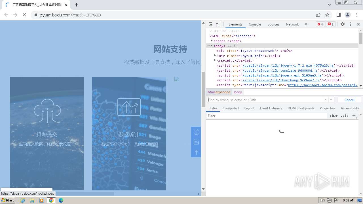Toggle the :hov element state button
Image resolution: width=363 pixels, height=204 pixels.
click(334, 116)
